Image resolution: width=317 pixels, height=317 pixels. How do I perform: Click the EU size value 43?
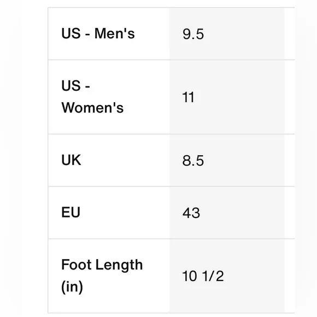click(191, 213)
